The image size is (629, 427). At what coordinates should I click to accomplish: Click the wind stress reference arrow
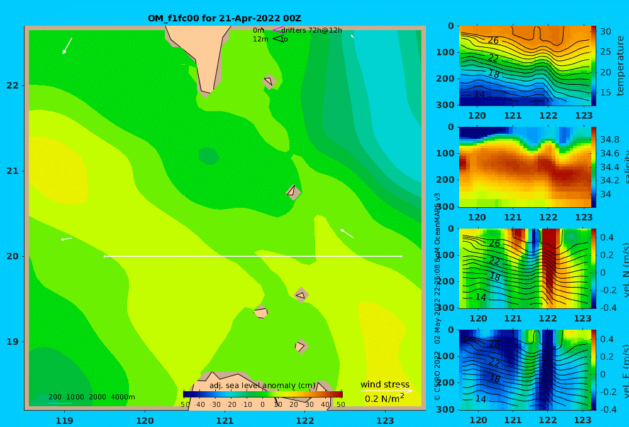point(387,391)
